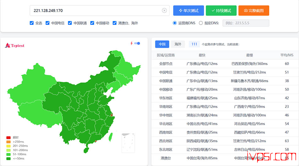Select the 港澳台 row label
Viewport: 299px width, 166px height.
point(166,158)
